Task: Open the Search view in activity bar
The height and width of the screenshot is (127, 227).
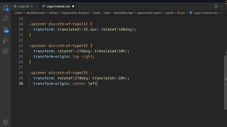Action: point(6,18)
